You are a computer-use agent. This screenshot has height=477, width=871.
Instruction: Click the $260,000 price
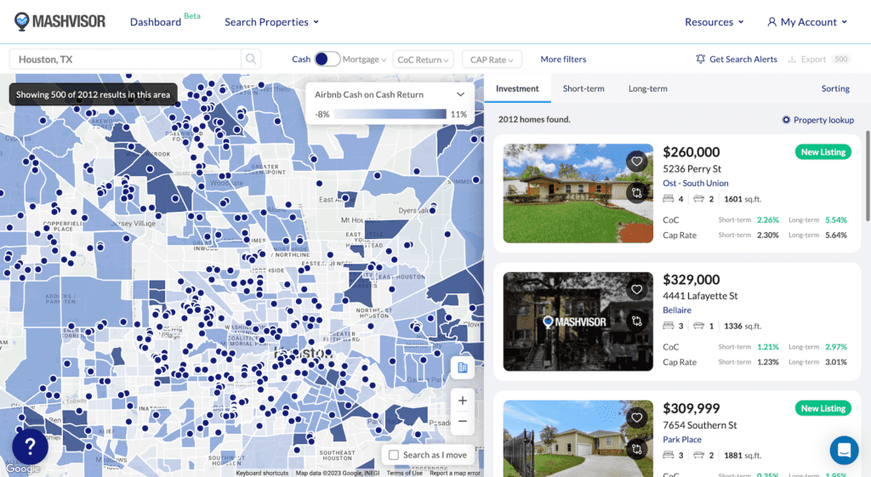tap(691, 151)
